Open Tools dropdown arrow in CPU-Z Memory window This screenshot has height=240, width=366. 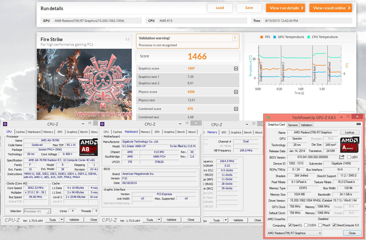pyautogui.click(x=226, y=220)
